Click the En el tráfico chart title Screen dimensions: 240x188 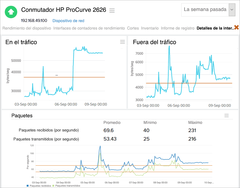(x=21, y=42)
